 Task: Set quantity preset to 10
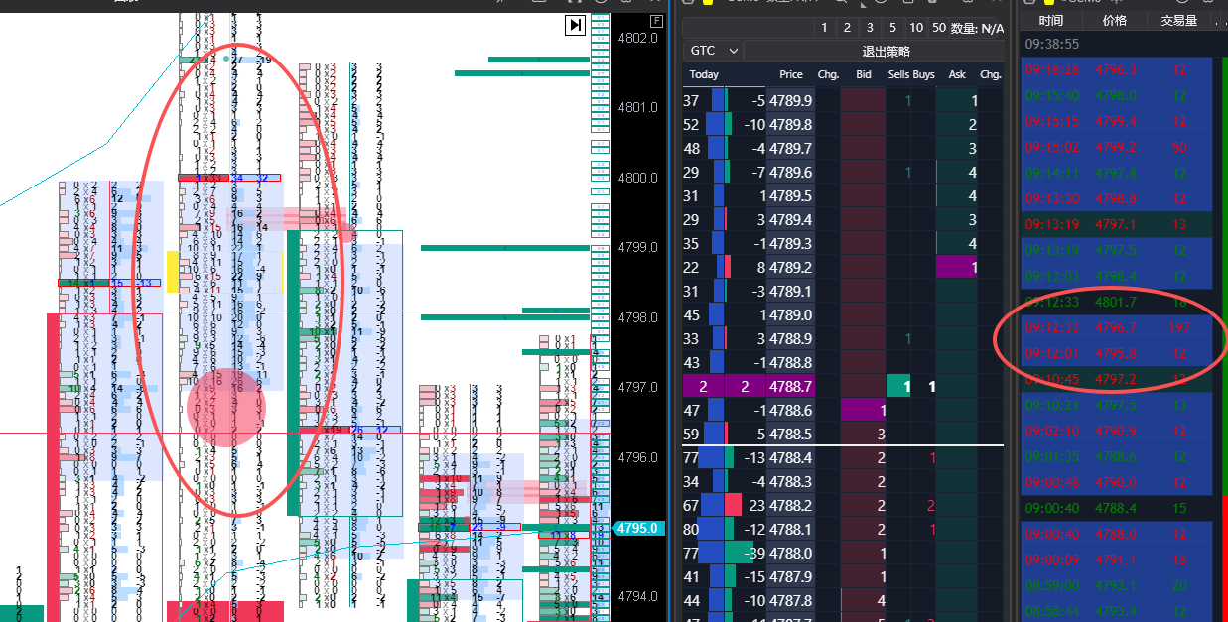point(915,28)
